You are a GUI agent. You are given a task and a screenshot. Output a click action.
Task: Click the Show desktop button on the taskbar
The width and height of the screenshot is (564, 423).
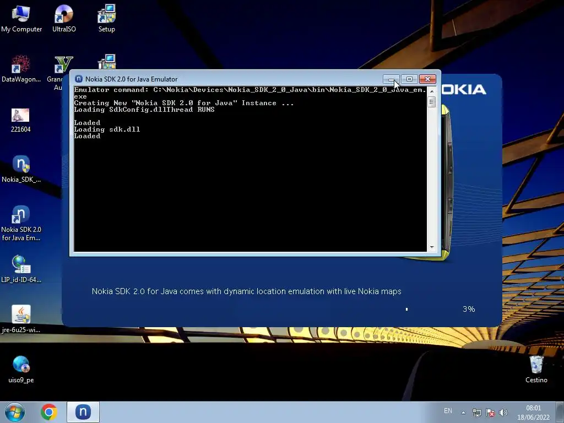click(x=560, y=412)
